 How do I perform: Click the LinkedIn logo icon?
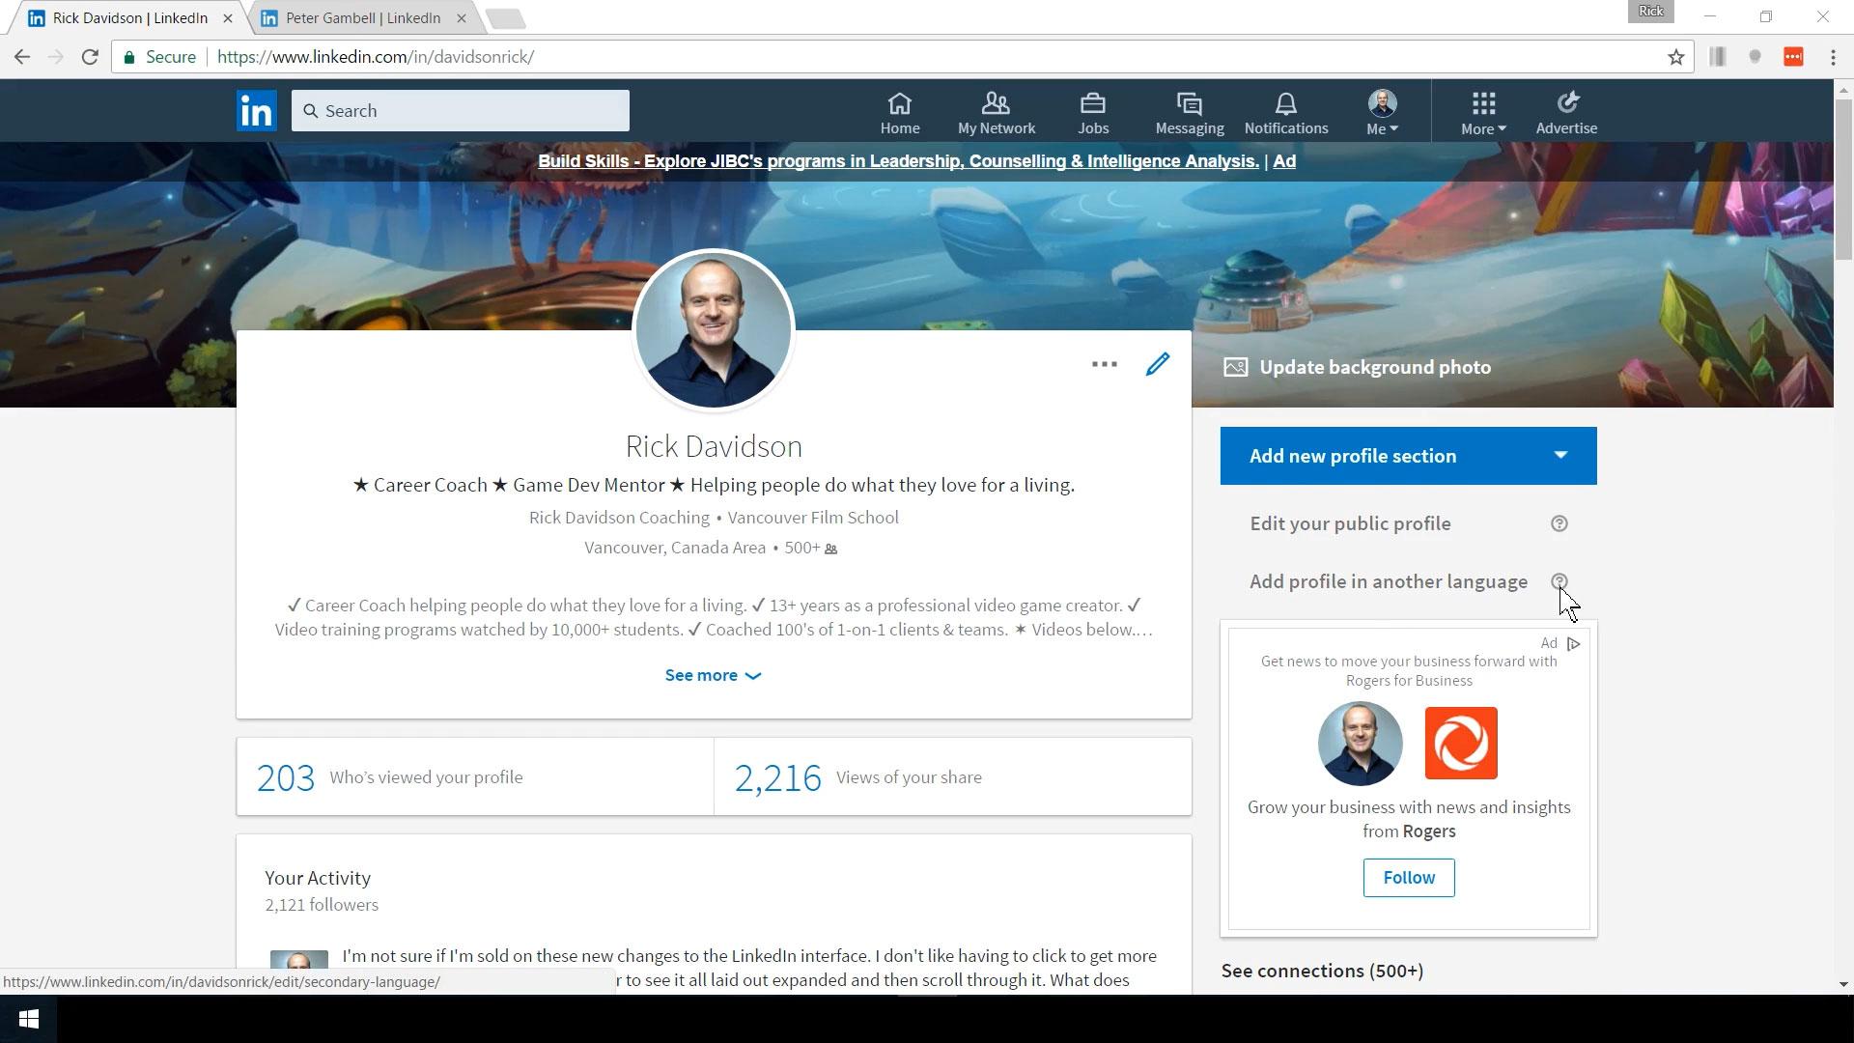click(256, 111)
